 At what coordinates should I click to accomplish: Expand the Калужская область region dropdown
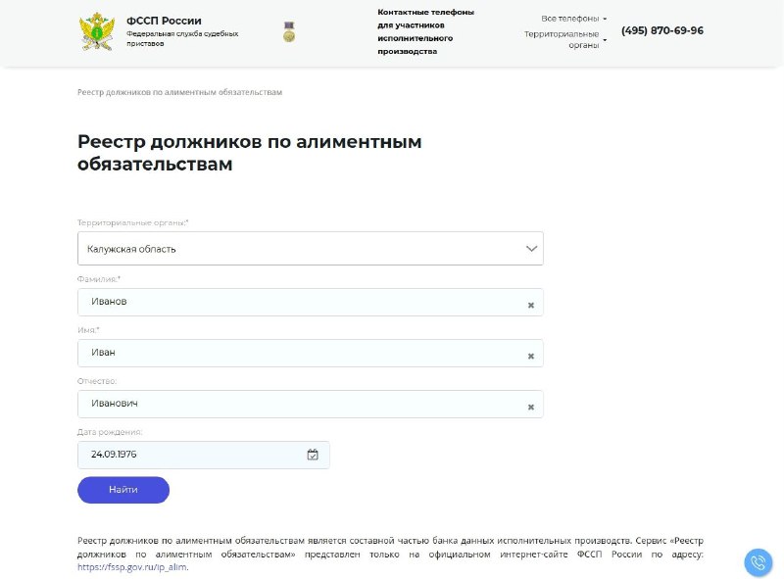click(311, 249)
